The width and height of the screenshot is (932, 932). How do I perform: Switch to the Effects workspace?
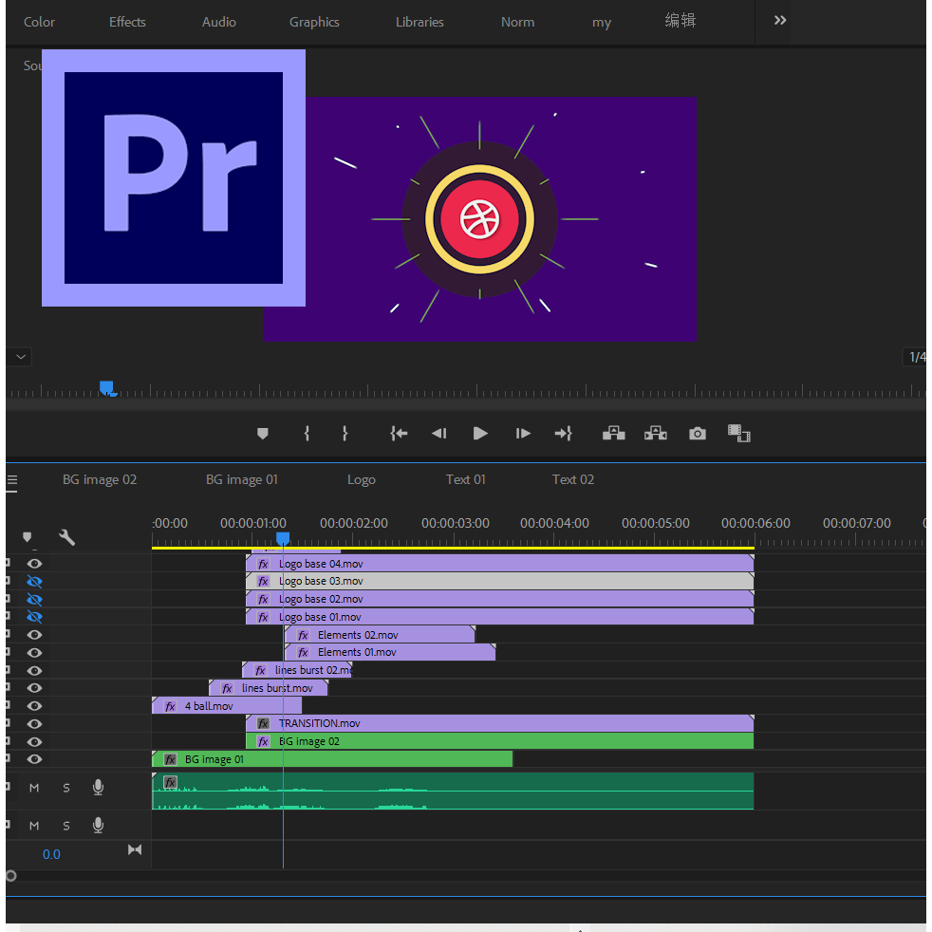127,22
